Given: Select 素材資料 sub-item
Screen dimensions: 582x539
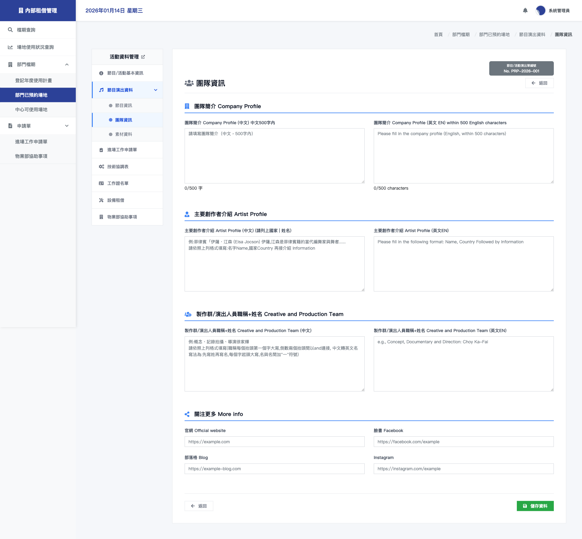Looking at the screenshot, I should point(123,134).
